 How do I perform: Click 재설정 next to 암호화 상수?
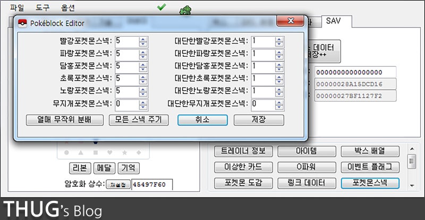(x=118, y=185)
